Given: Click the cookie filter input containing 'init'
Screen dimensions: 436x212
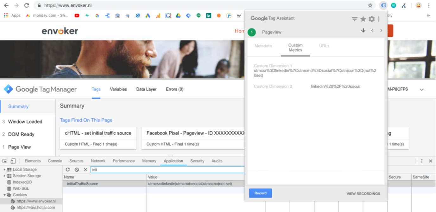Looking at the screenshot, I should tap(167, 170).
